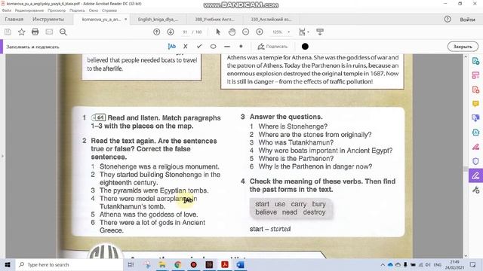The image size is (483, 271).
Task: Open the Просмотр menu
Action: pos(57,11)
